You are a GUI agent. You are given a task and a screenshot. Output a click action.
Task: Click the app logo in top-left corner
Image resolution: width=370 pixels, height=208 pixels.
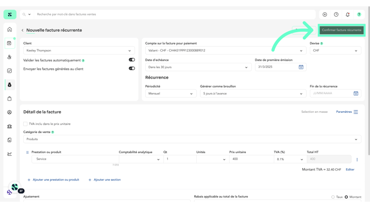click(10, 15)
